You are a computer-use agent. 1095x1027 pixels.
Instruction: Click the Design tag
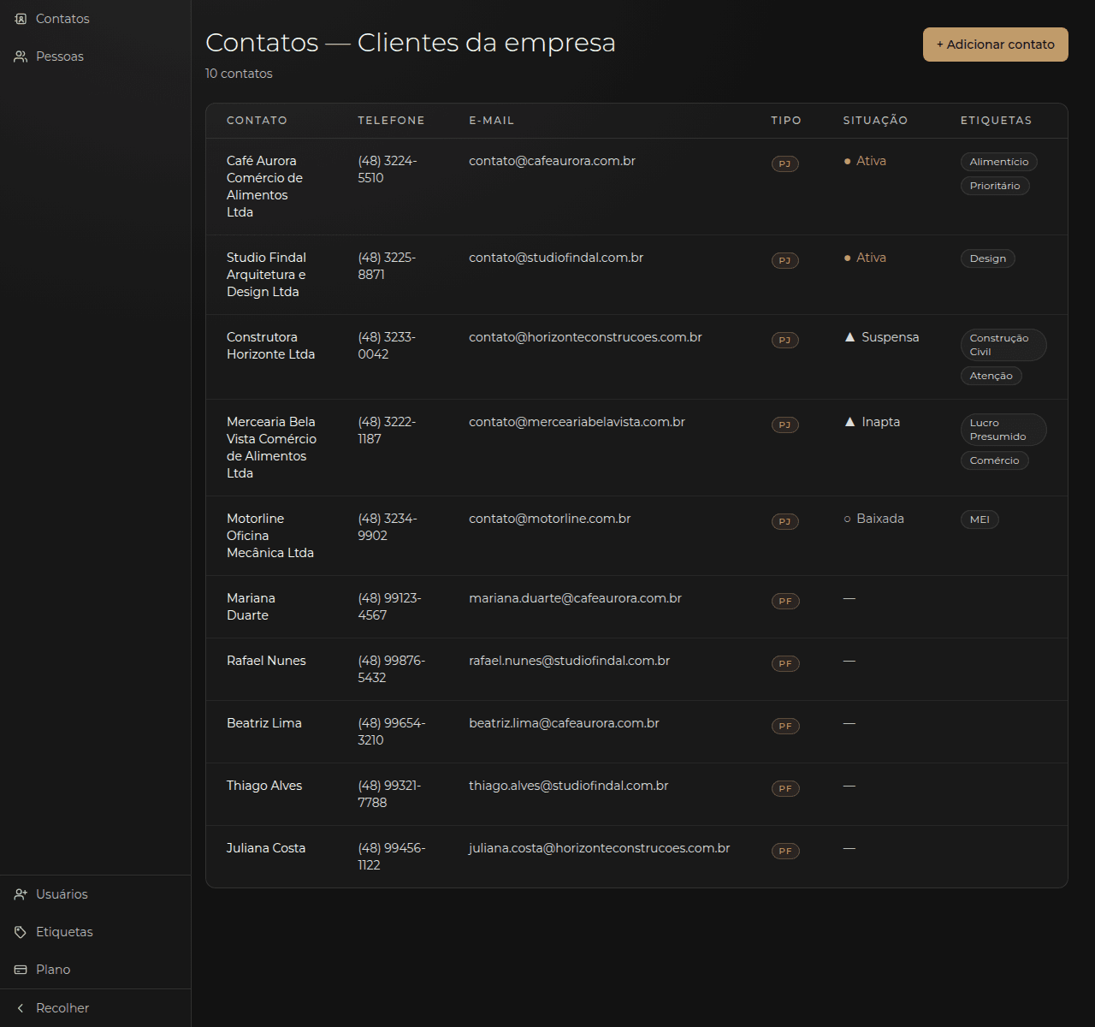click(987, 258)
